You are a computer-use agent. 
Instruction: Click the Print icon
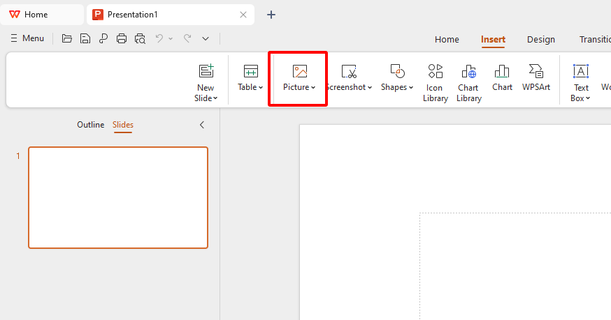pos(122,38)
